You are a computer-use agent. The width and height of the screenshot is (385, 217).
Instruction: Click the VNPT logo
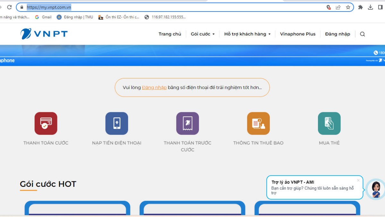tap(44, 34)
